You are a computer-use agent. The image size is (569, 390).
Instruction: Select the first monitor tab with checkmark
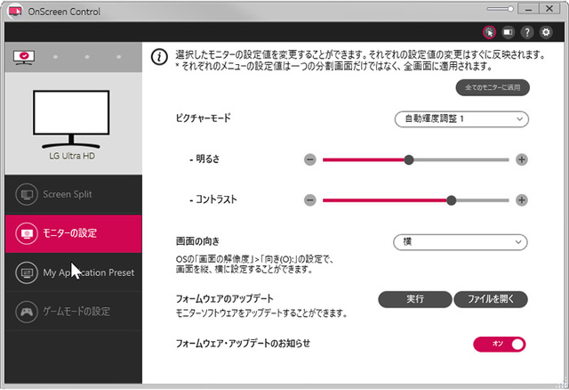pyautogui.click(x=24, y=57)
